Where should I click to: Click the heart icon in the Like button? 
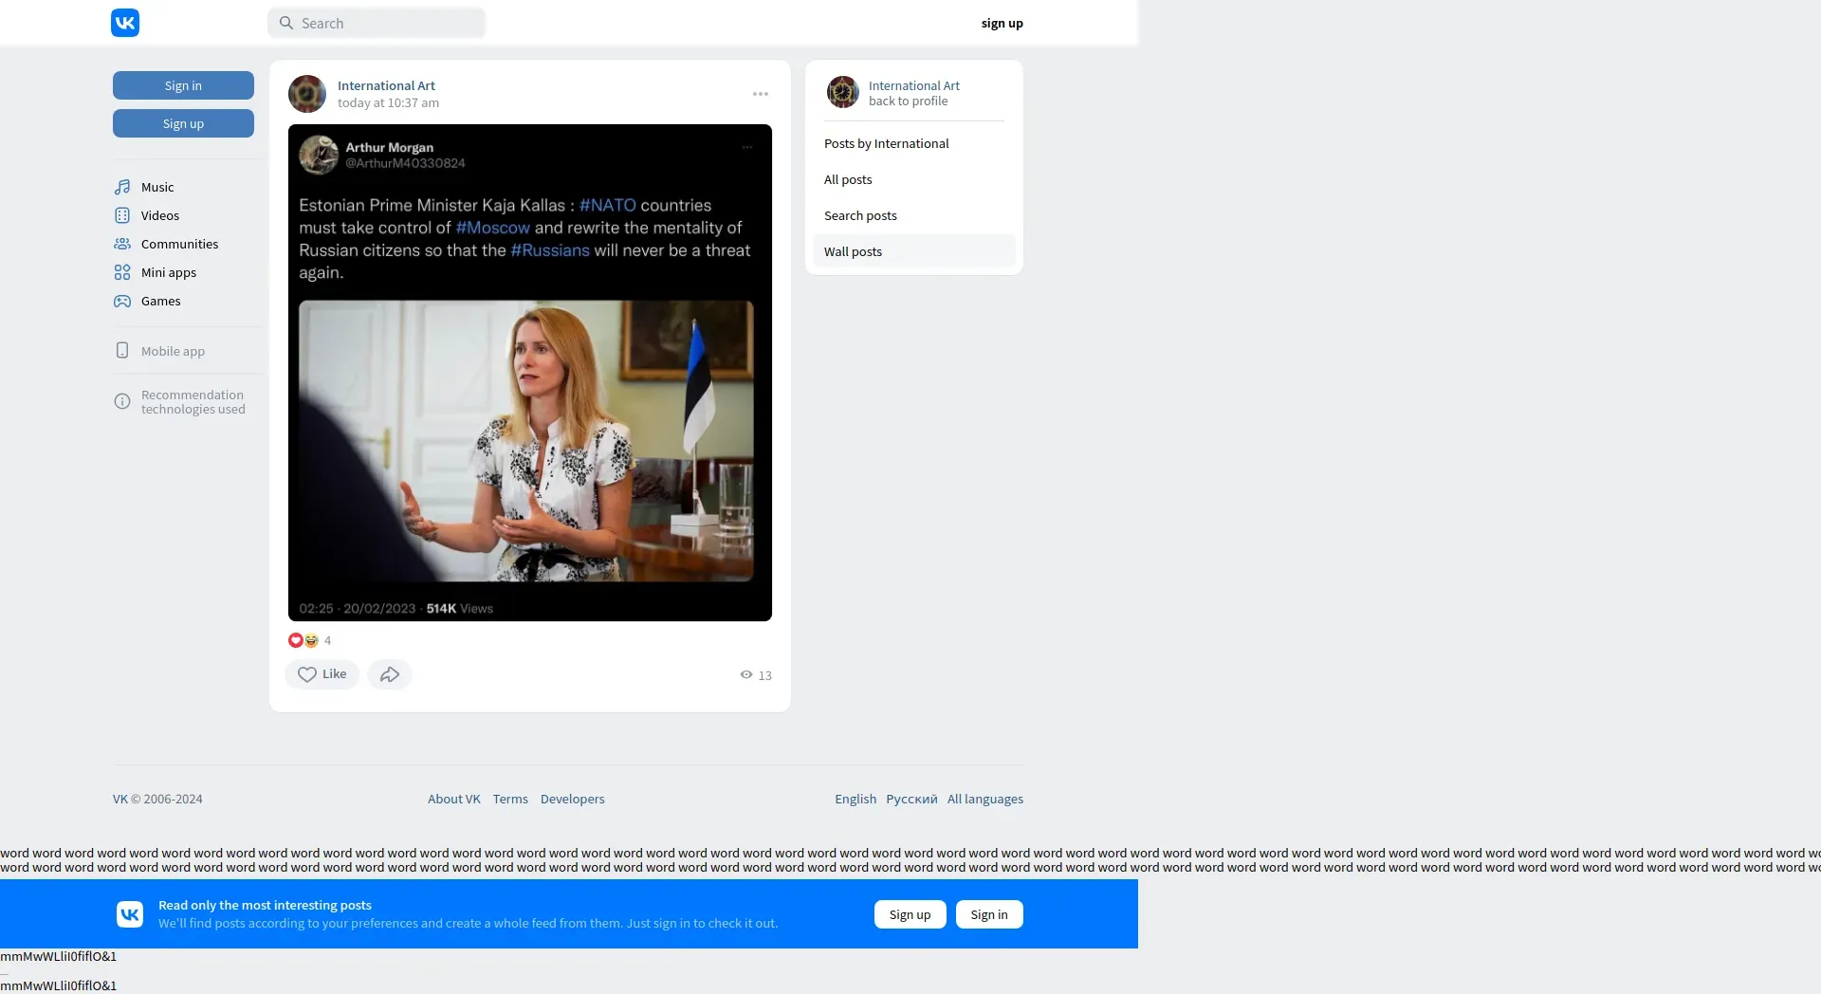click(x=307, y=674)
